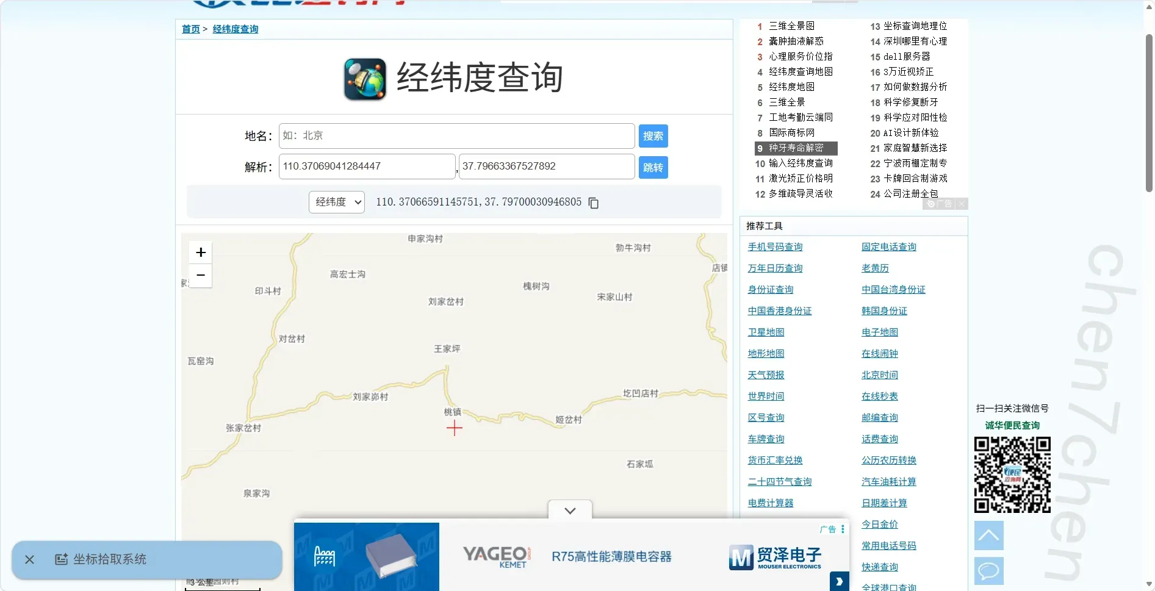Screen dimensions: 1155x591
Task: Open the 区号查询 tool link
Action: pyautogui.click(x=766, y=418)
